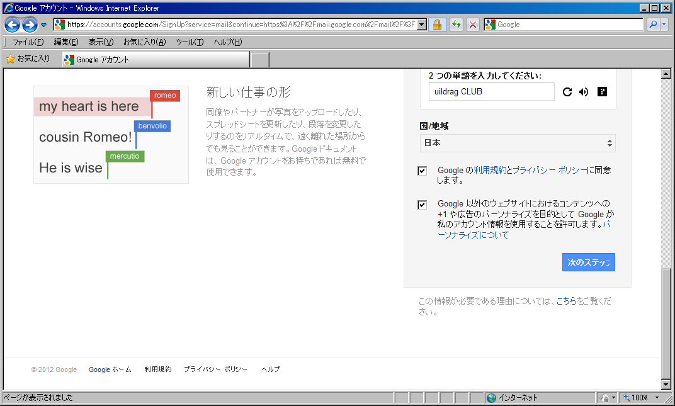
Task: Toggle the personalization permission checkbox
Action: [x=422, y=205]
